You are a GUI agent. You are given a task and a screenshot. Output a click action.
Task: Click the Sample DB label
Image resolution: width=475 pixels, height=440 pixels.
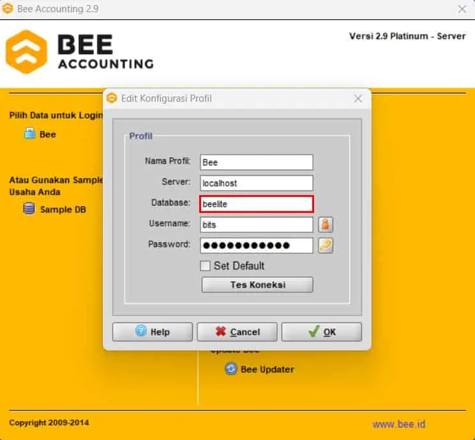(x=63, y=209)
